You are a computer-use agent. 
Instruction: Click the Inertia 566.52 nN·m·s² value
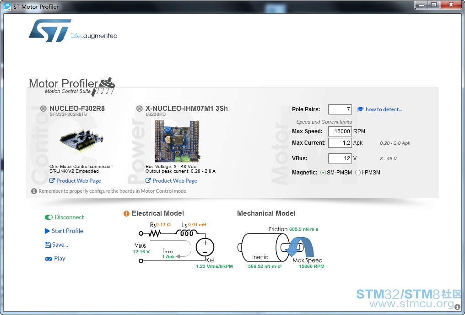click(x=265, y=266)
